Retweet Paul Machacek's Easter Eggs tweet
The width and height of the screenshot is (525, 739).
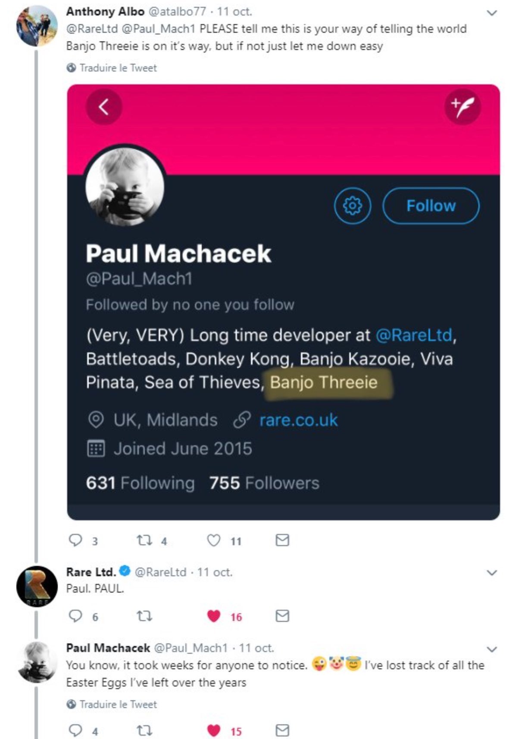(x=144, y=730)
